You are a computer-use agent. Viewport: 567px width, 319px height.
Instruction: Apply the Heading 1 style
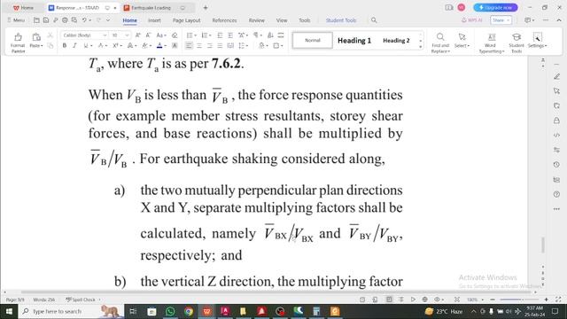pyautogui.click(x=354, y=41)
